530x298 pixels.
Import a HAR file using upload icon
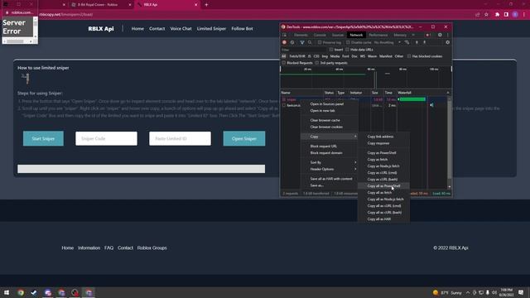tap(417, 42)
